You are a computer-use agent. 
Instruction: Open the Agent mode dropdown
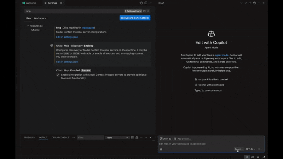click(238, 149)
